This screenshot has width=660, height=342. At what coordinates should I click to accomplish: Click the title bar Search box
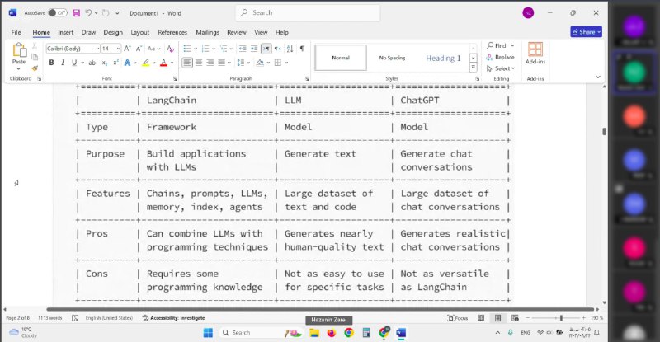[x=308, y=13]
